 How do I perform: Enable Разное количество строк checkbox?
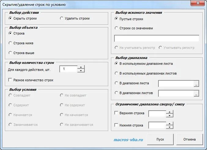10,80
